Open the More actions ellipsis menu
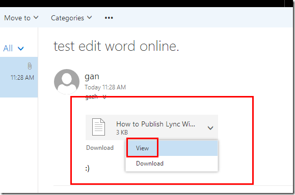This screenshot has width=295, height=195. 109,18
